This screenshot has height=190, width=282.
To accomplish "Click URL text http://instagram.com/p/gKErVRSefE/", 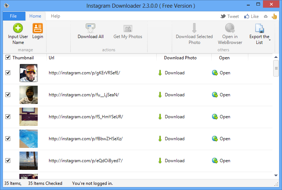I will pos(84,73).
